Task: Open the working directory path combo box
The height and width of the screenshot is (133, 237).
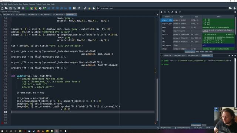Action: 164,8
